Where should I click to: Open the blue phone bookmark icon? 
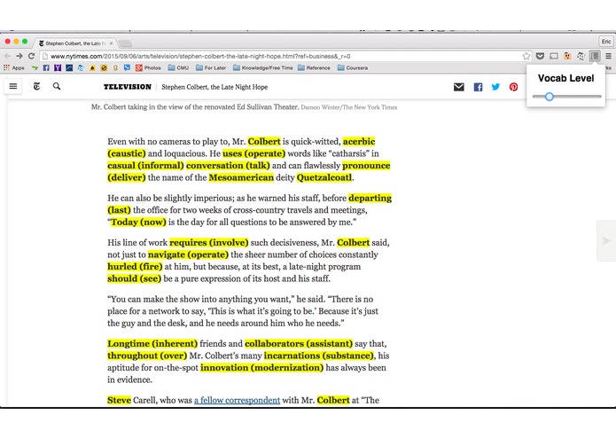[127, 68]
